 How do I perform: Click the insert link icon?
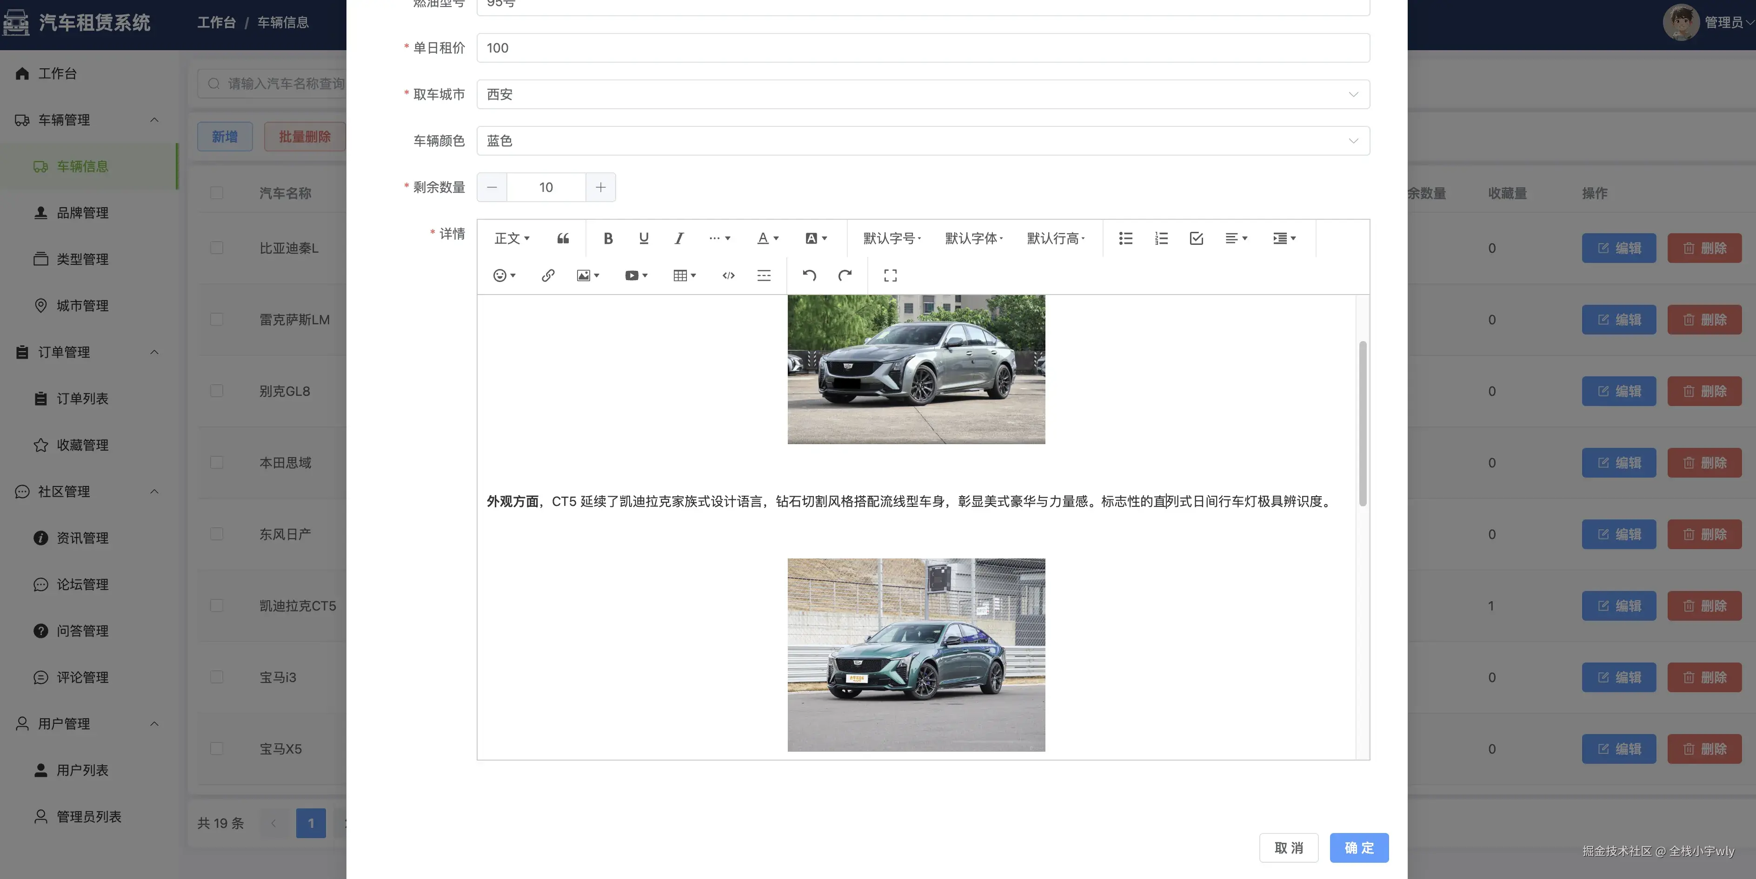[x=548, y=275]
